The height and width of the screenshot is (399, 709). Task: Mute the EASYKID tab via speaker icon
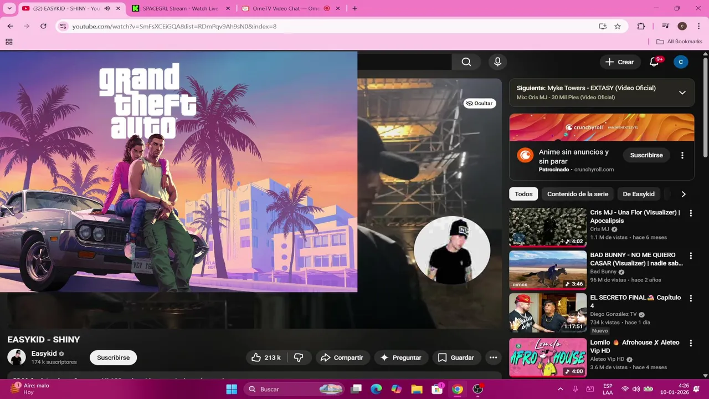(x=107, y=8)
